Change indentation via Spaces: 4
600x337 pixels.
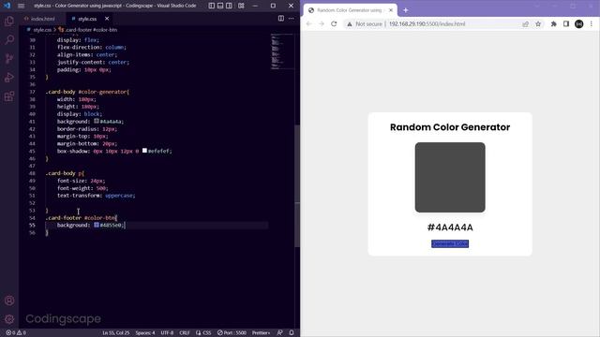point(145,333)
